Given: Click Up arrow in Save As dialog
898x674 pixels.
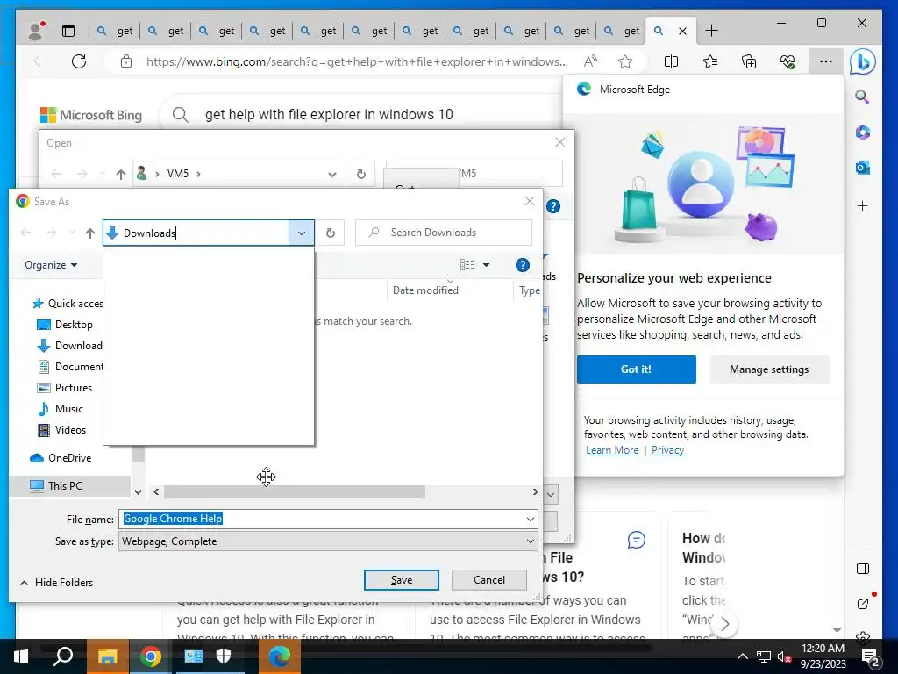Looking at the screenshot, I should tap(90, 233).
